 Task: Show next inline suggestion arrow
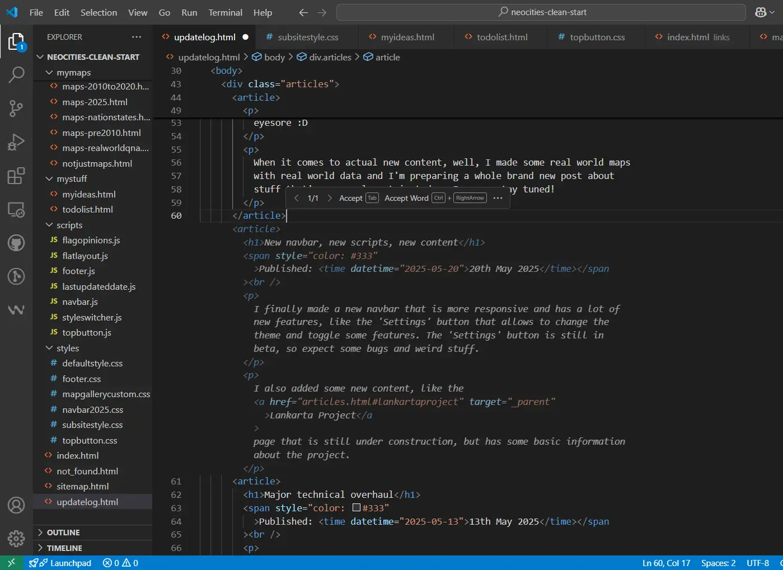[329, 198]
